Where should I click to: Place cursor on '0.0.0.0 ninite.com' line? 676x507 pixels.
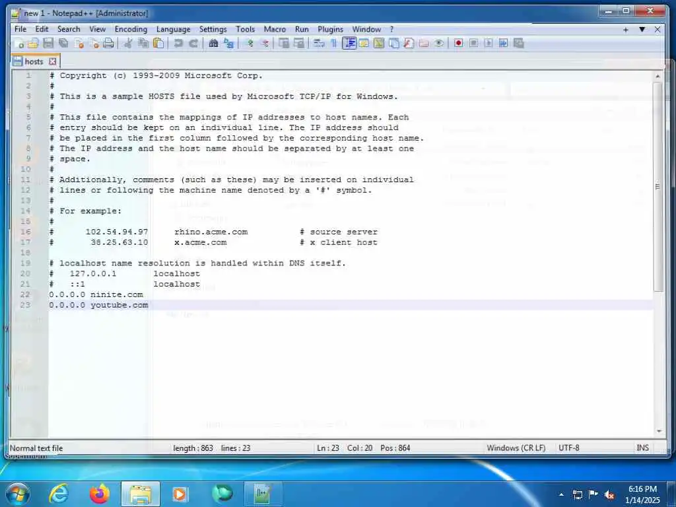point(96,294)
